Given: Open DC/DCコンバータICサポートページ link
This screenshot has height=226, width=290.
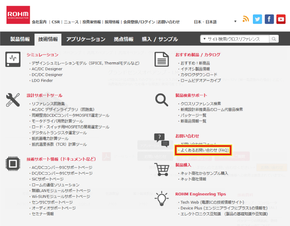Looking at the screenshot, I should tap(62, 173).
